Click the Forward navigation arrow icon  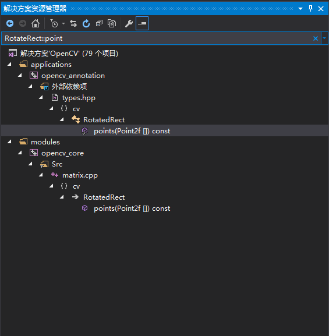[x=23, y=23]
